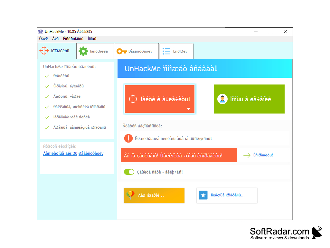Image resolution: width=330 pixels, height=248 pixels.
Task: Click the green arrow beside the "Èñïðàâèòü!" link
Action: click(247, 155)
